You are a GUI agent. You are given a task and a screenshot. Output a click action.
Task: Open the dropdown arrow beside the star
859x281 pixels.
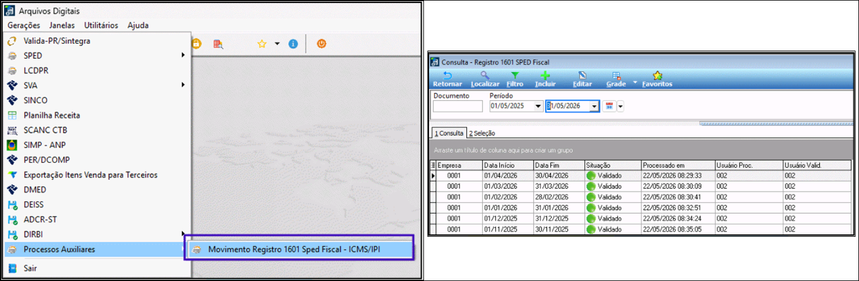click(x=277, y=44)
